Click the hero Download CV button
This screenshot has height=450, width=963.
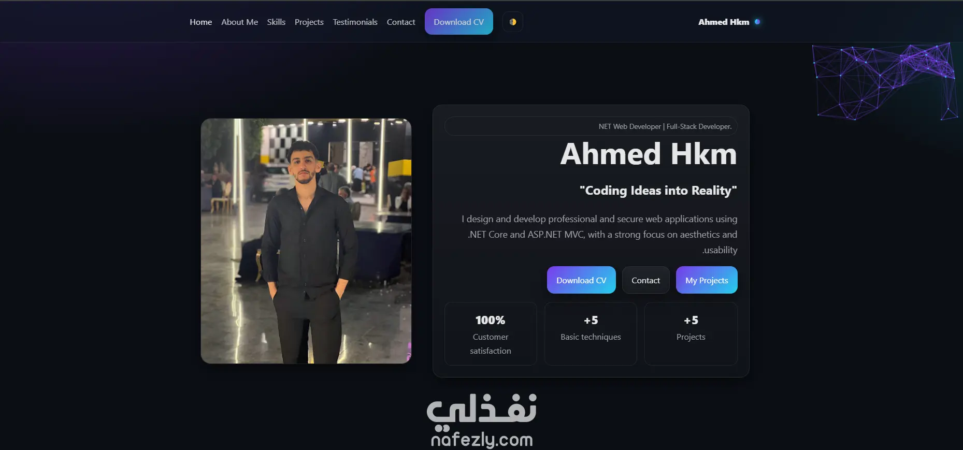click(x=581, y=280)
